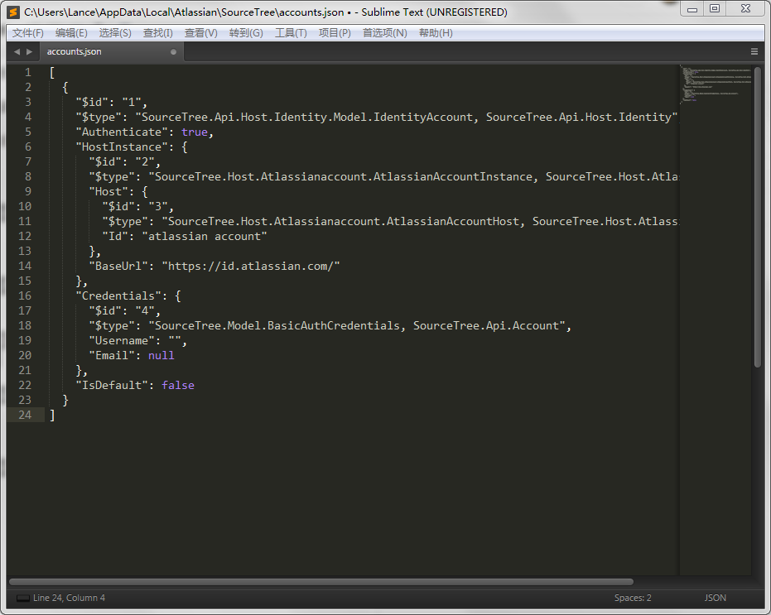Click the "atlassian account" string
Screen dimensions: 771x615
point(205,236)
